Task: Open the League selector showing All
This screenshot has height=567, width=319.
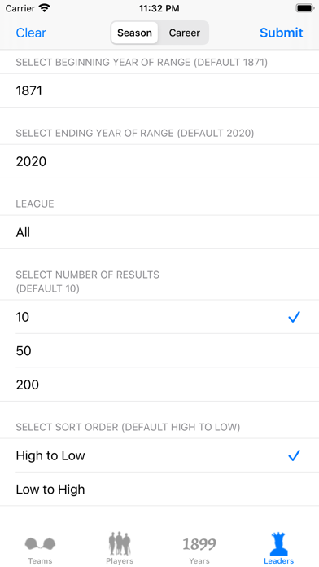Action: click(x=159, y=232)
